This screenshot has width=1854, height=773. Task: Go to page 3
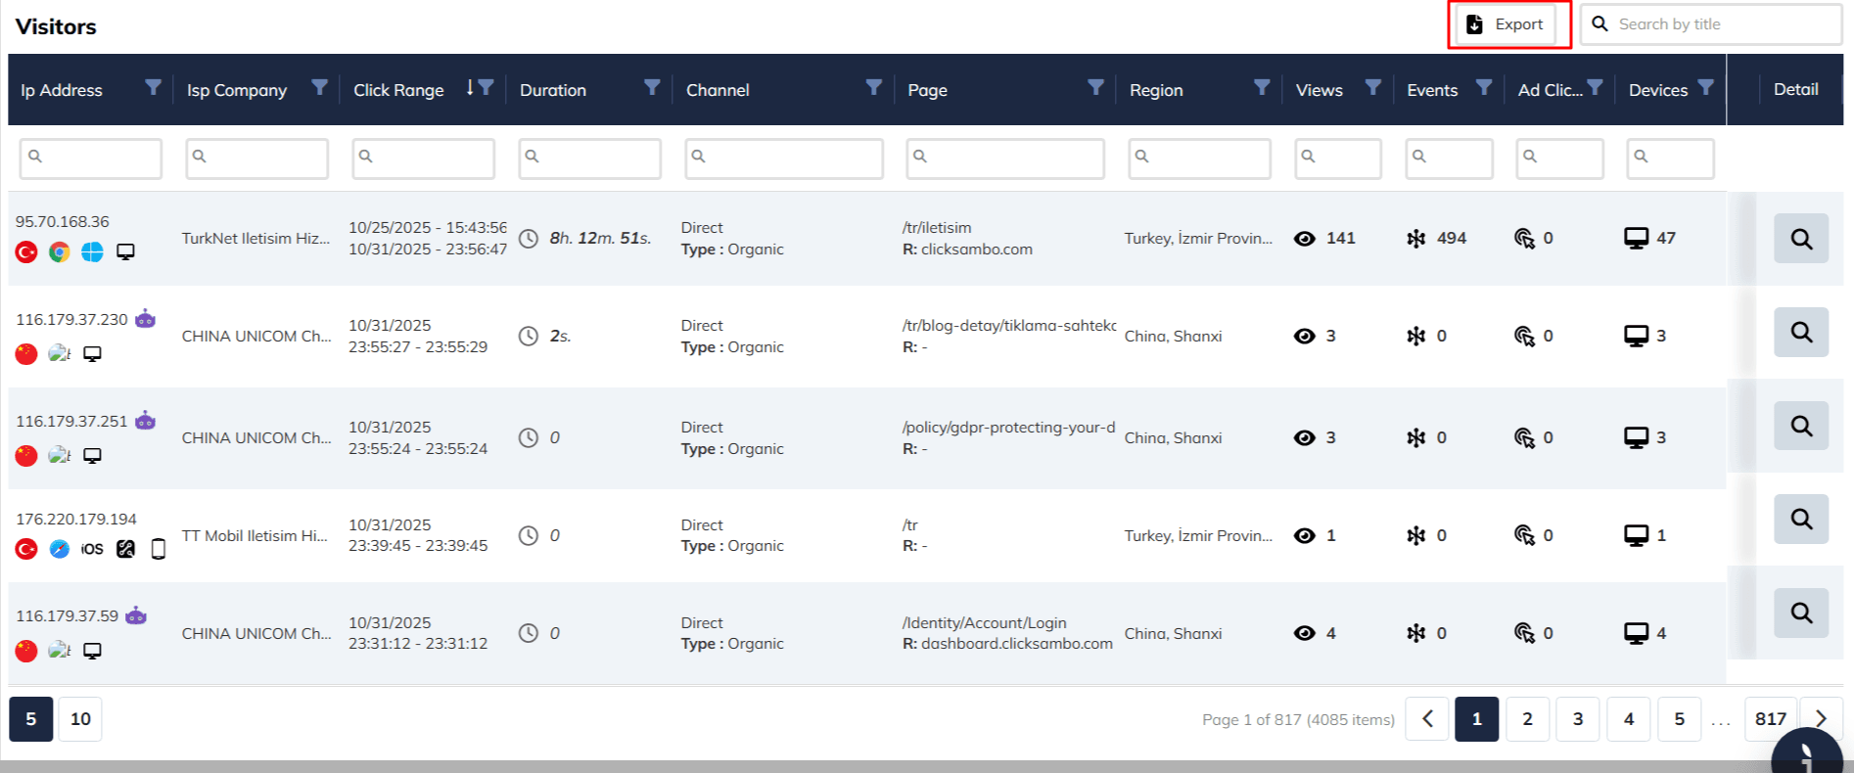click(x=1578, y=719)
